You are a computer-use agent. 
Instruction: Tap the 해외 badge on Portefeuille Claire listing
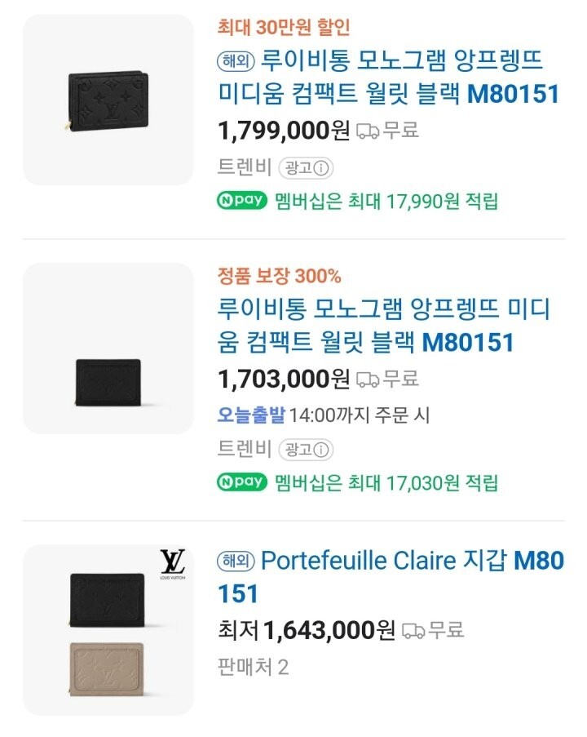[x=236, y=562]
